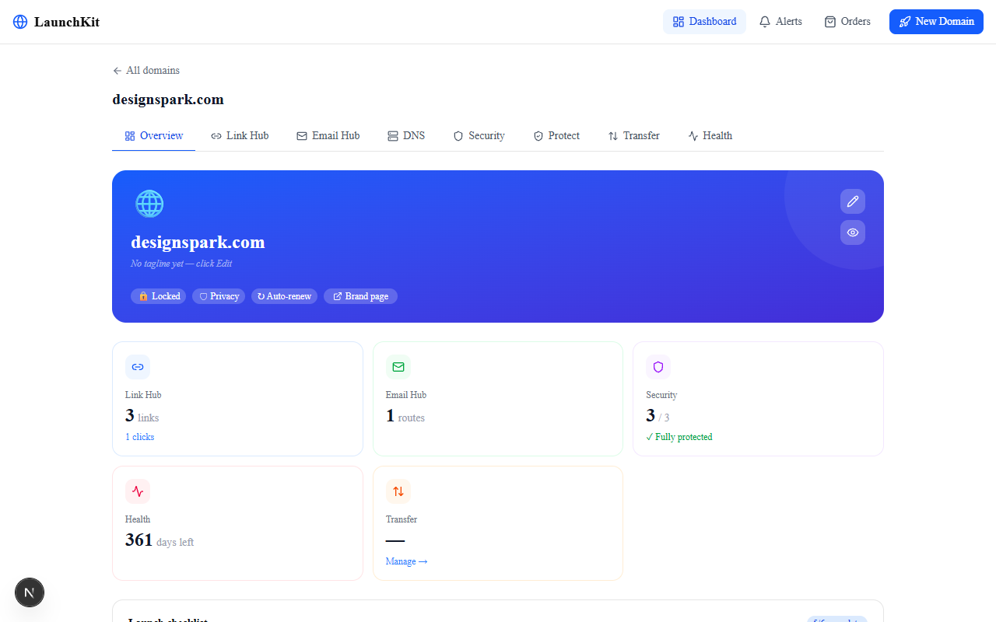Click the rocket icon in New Domain
The width and height of the screenshot is (996, 622).
coord(905,22)
